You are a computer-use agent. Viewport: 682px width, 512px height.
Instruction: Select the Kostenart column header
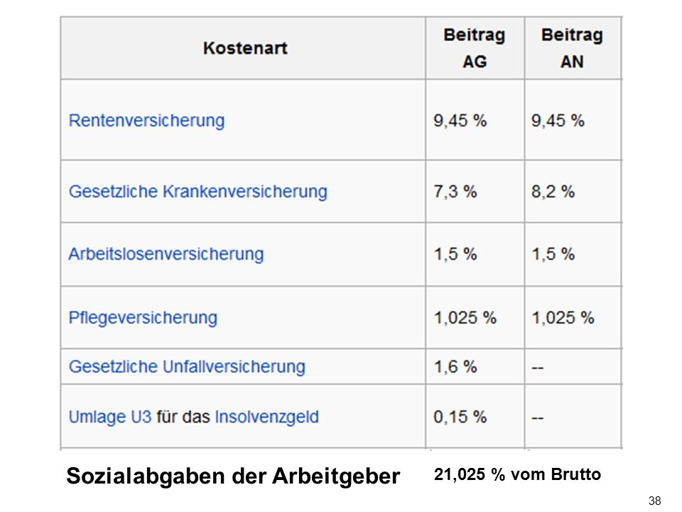point(245,48)
